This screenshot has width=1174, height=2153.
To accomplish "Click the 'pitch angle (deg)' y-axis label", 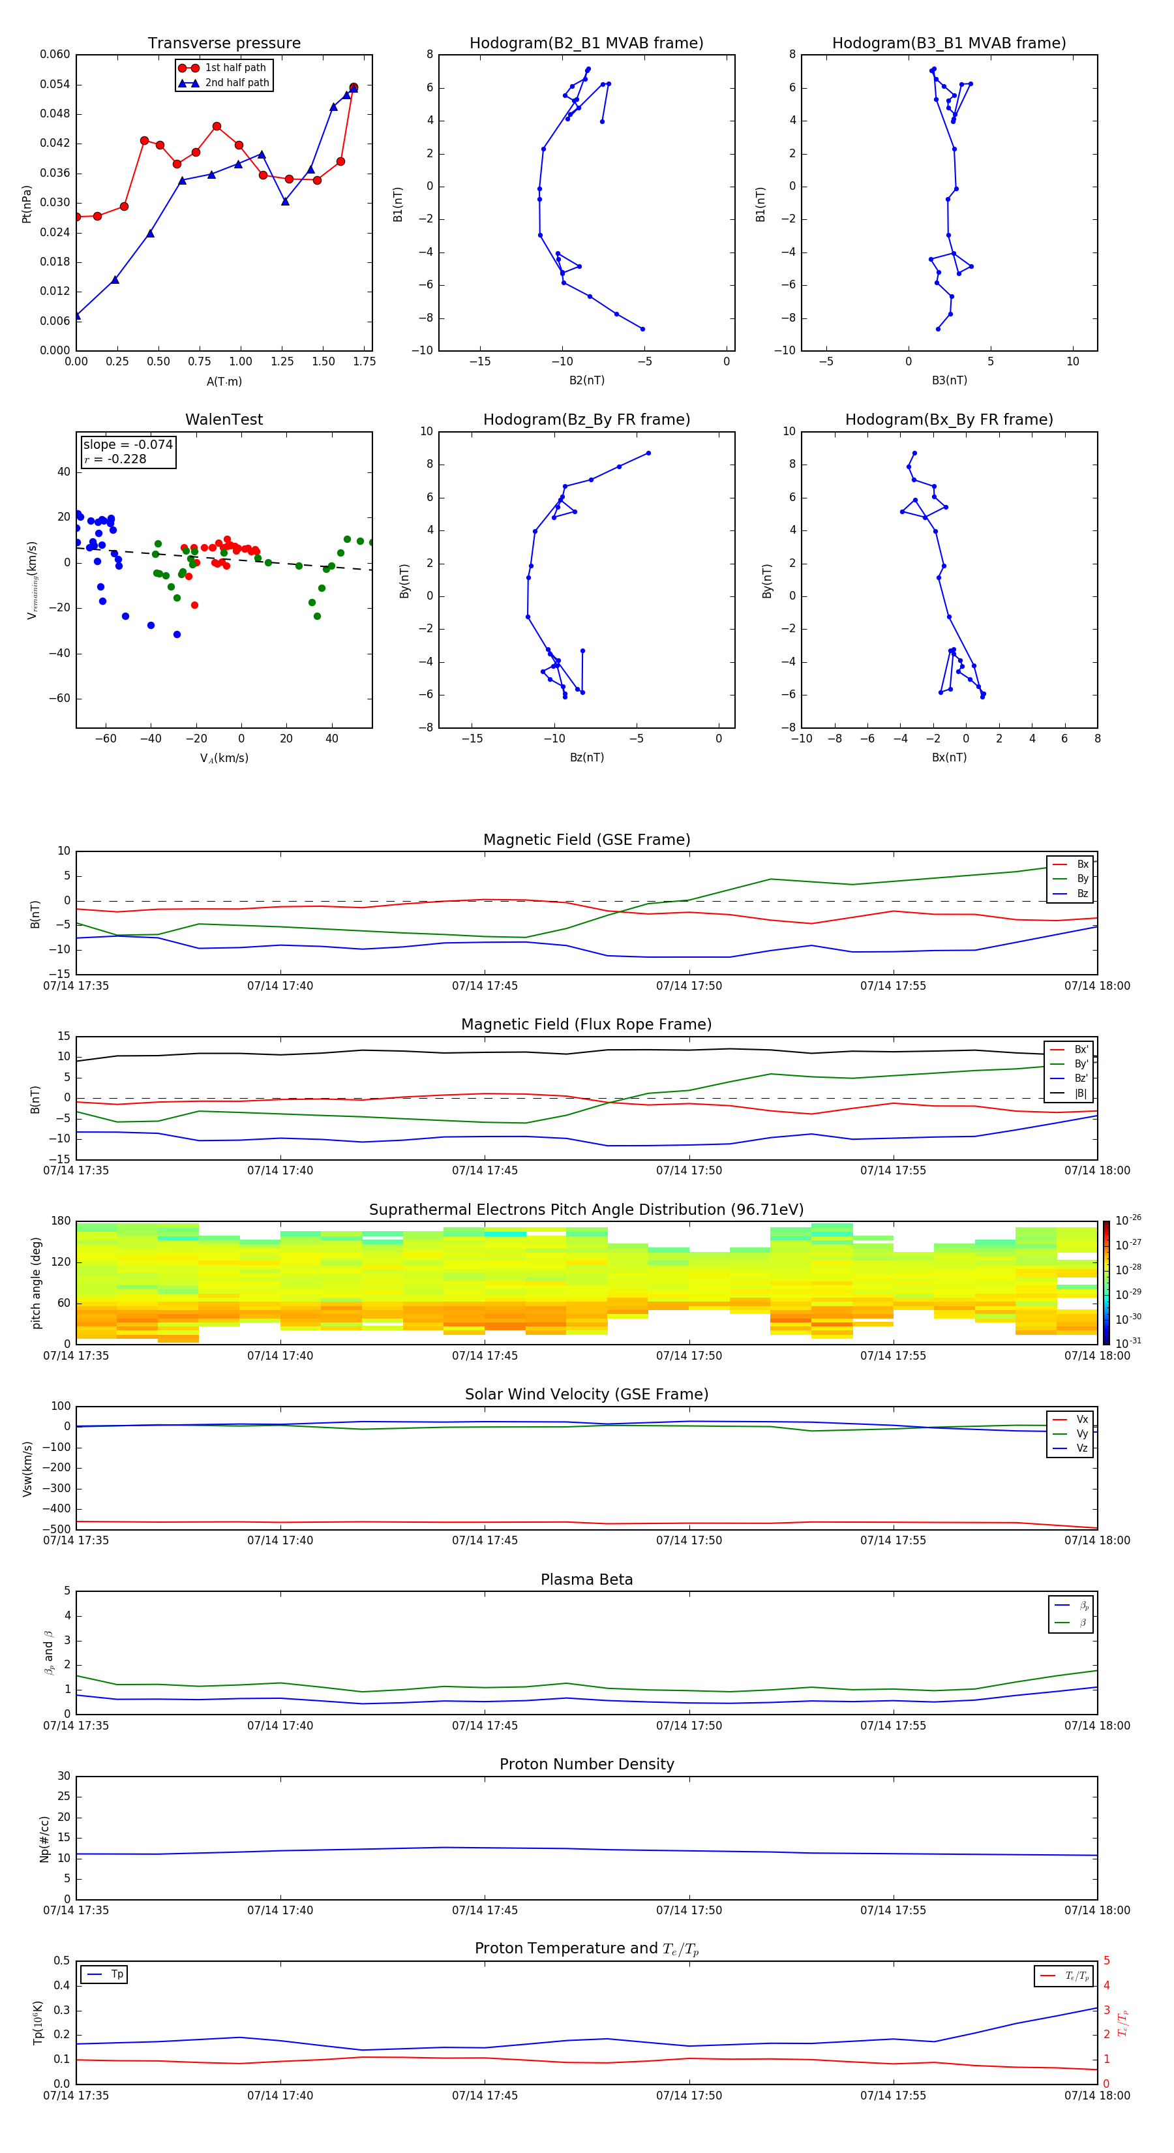I will point(36,1283).
